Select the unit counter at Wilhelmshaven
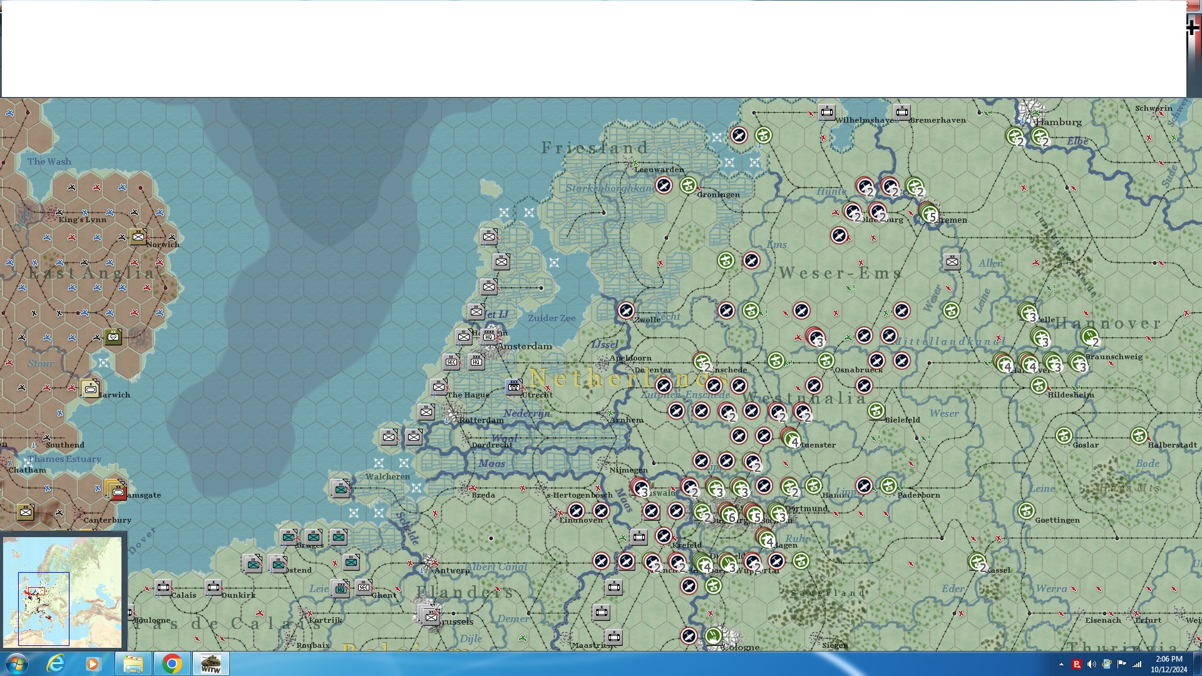The image size is (1202, 676). click(x=827, y=112)
